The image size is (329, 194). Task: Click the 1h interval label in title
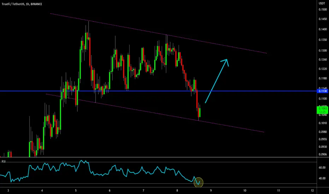click(27, 4)
